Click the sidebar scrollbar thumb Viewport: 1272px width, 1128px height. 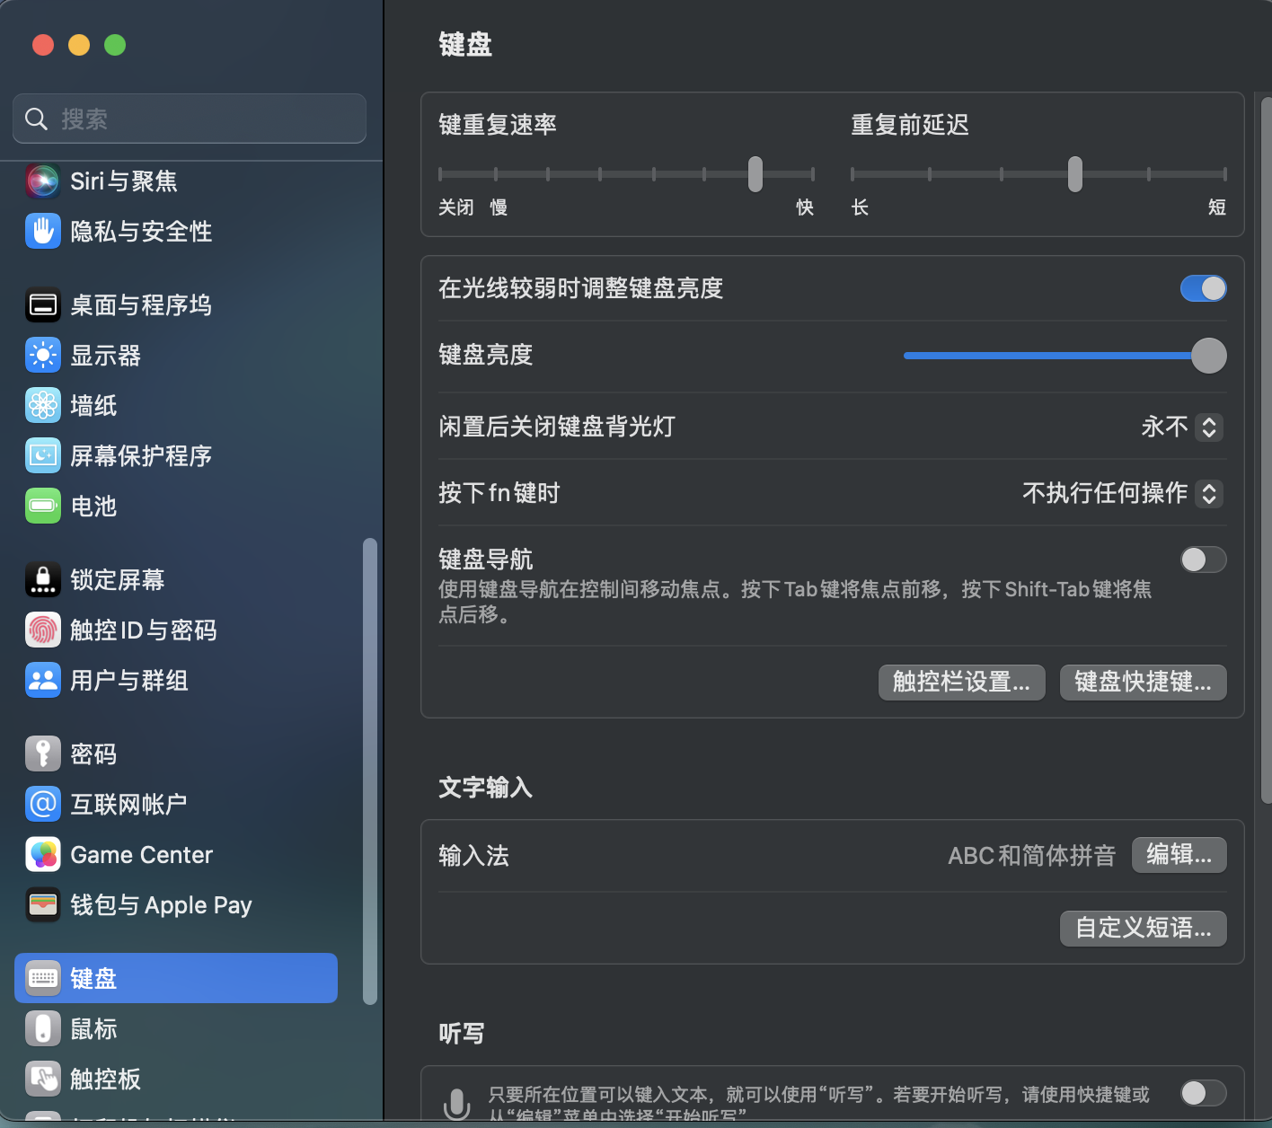(x=369, y=771)
